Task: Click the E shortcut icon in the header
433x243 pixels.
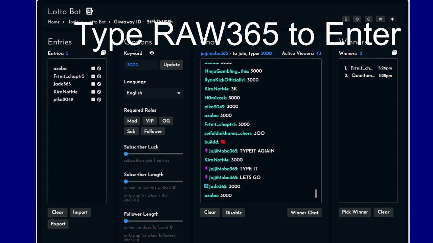Action: [x=345, y=19]
